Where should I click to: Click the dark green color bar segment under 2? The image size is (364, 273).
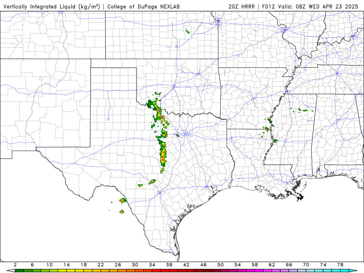19,271
